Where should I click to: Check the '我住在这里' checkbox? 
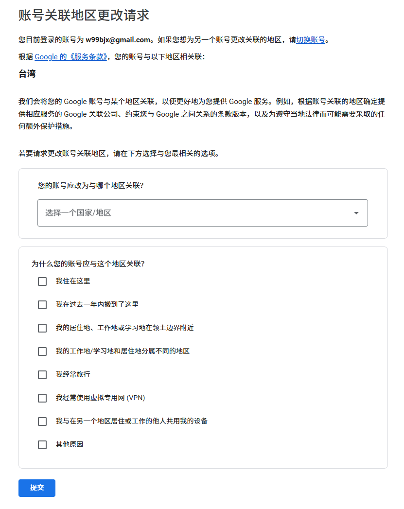42,281
